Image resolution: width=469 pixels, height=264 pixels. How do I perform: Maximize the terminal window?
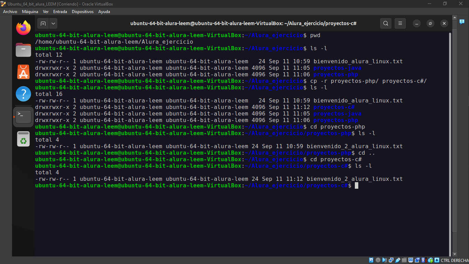click(x=430, y=23)
